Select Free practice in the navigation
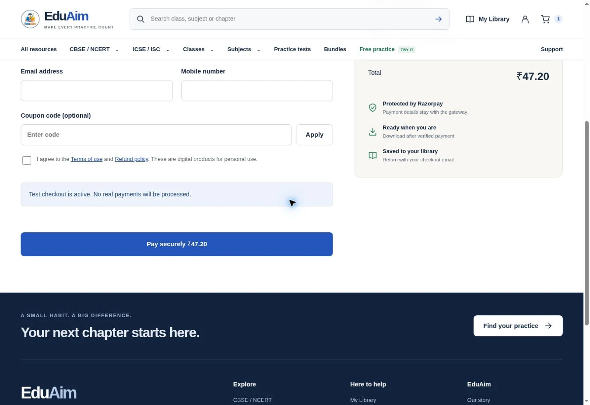 (377, 49)
